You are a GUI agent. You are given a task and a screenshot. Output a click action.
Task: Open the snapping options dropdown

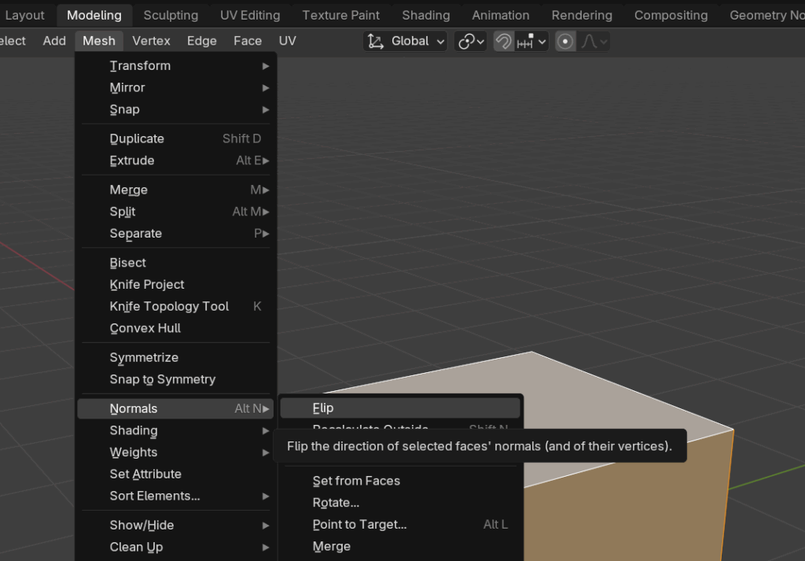point(533,42)
